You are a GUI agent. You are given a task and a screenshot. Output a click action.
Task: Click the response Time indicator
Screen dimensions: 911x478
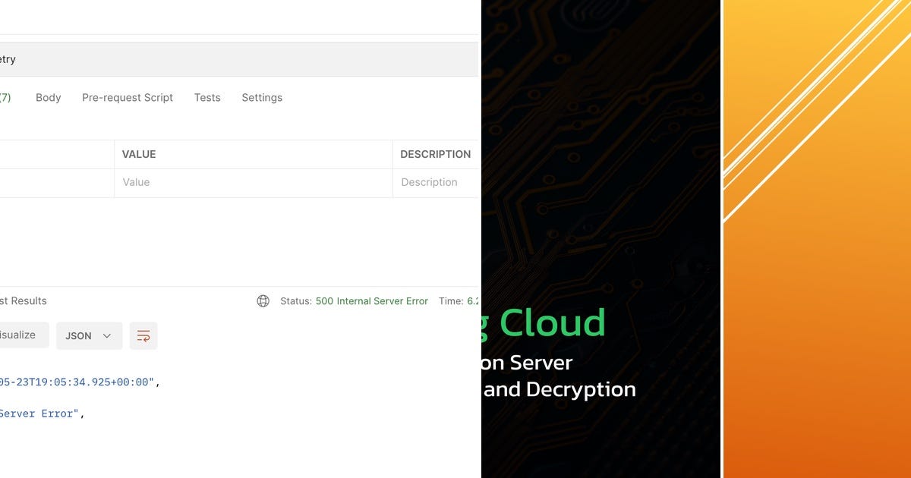pos(459,300)
